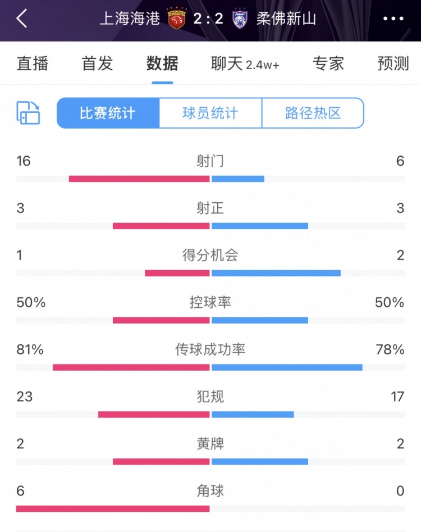Tap the 角球 corners stat row
The image size is (421, 532).
(210, 491)
